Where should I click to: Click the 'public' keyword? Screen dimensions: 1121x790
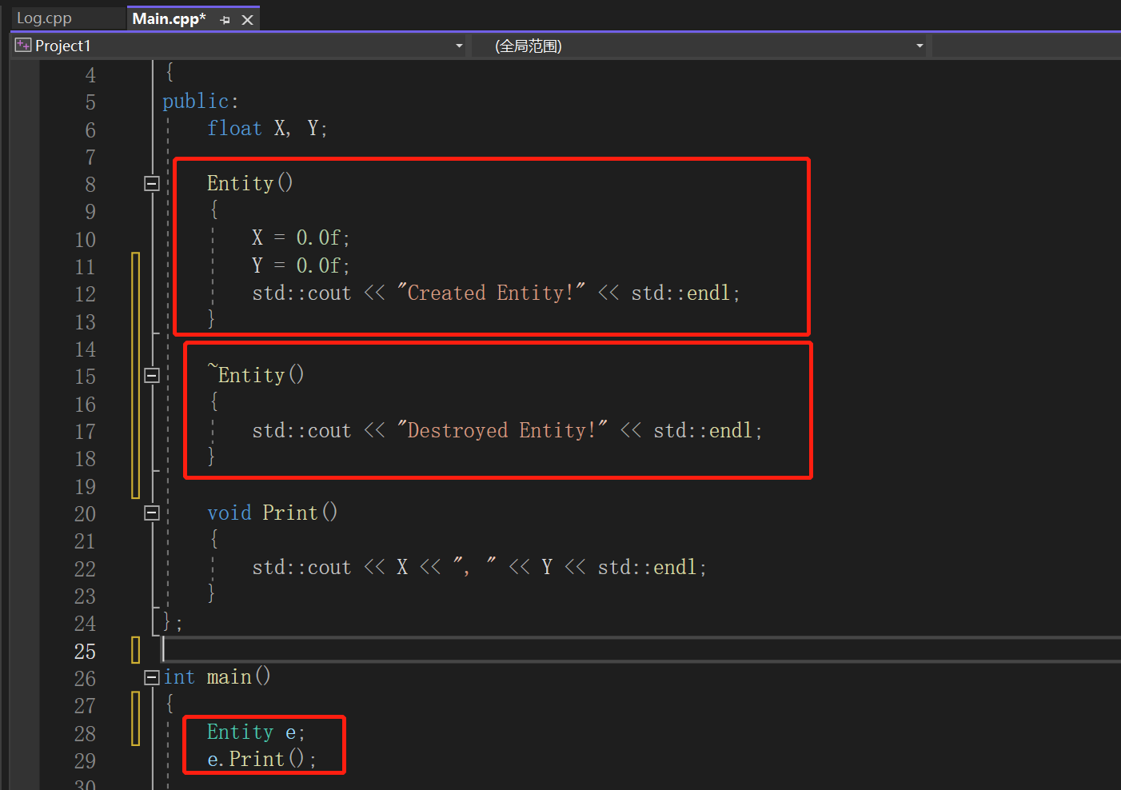195,102
